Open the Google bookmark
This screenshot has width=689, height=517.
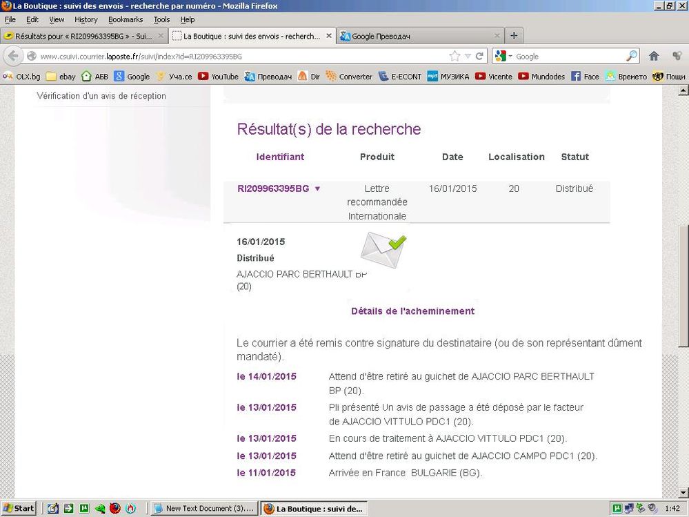tap(132, 77)
